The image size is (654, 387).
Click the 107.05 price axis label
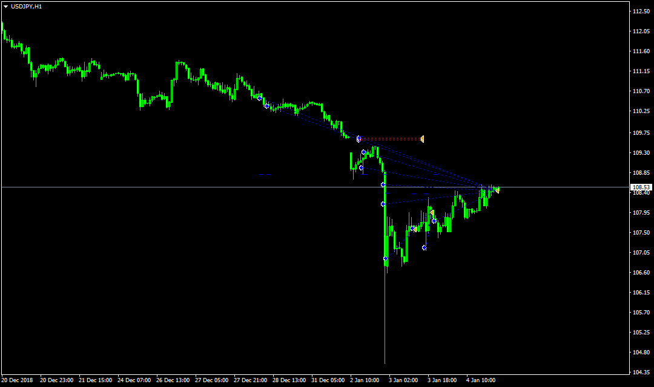641,253
